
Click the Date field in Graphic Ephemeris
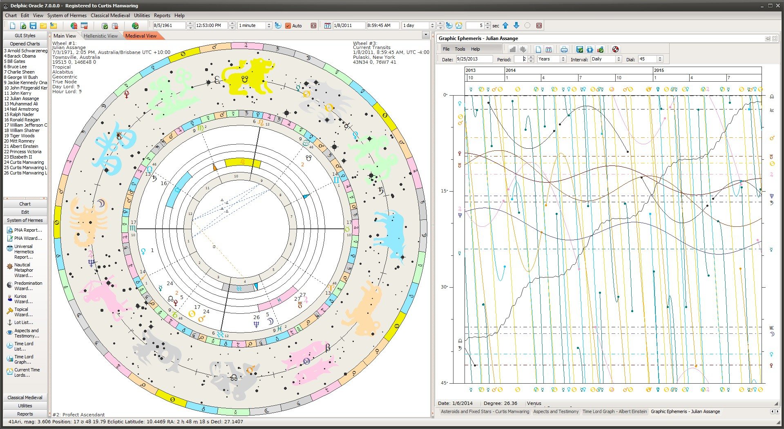coord(474,59)
